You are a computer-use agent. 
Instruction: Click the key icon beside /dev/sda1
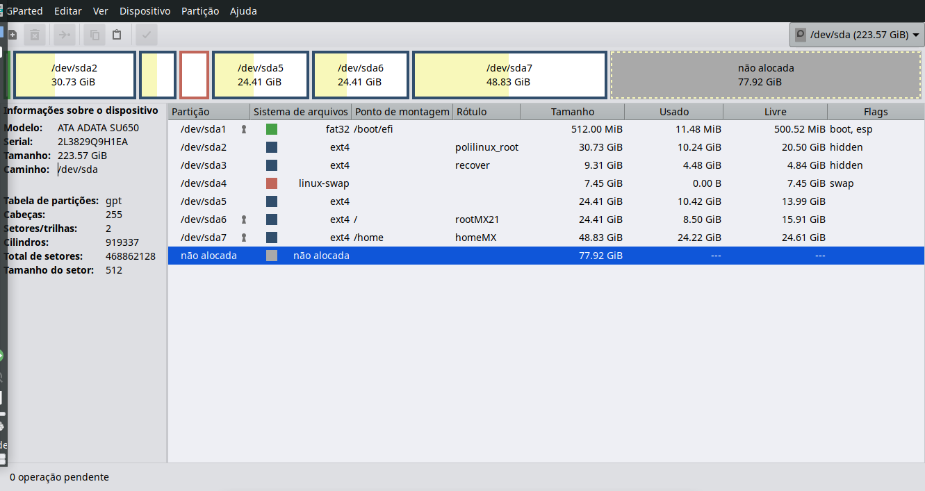coord(244,129)
